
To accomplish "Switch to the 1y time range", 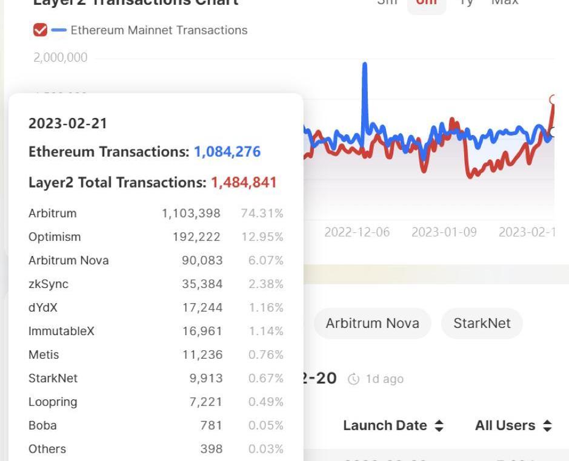I will 467,2.
